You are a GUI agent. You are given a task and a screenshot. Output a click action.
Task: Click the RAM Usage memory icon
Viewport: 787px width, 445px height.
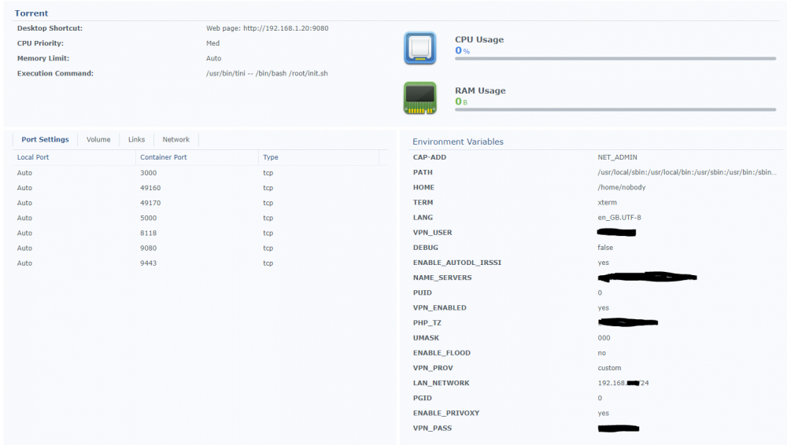click(x=420, y=97)
